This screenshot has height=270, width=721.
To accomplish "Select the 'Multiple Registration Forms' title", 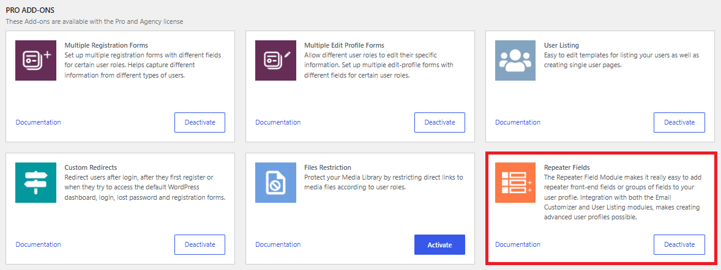I will (x=106, y=45).
